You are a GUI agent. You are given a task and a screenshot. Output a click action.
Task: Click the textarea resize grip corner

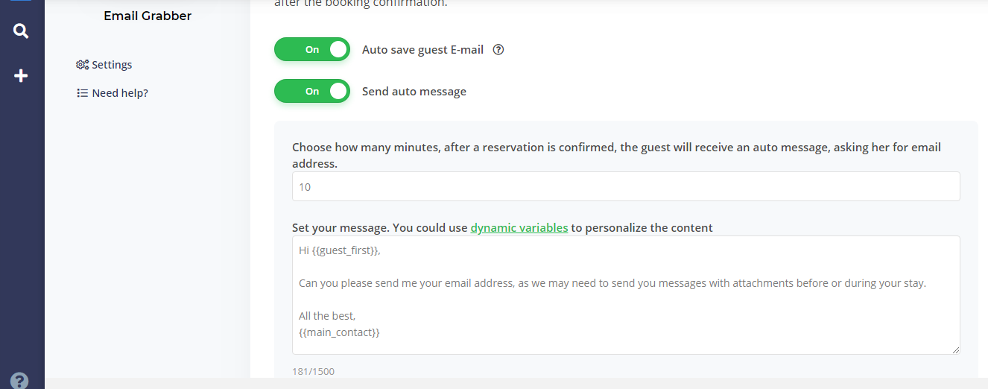pos(955,350)
